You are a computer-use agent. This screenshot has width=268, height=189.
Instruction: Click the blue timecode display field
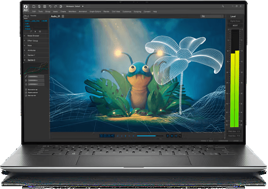pos(107,136)
